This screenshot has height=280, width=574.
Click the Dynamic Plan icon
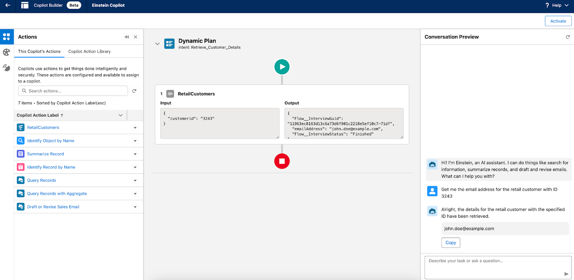tap(169, 43)
